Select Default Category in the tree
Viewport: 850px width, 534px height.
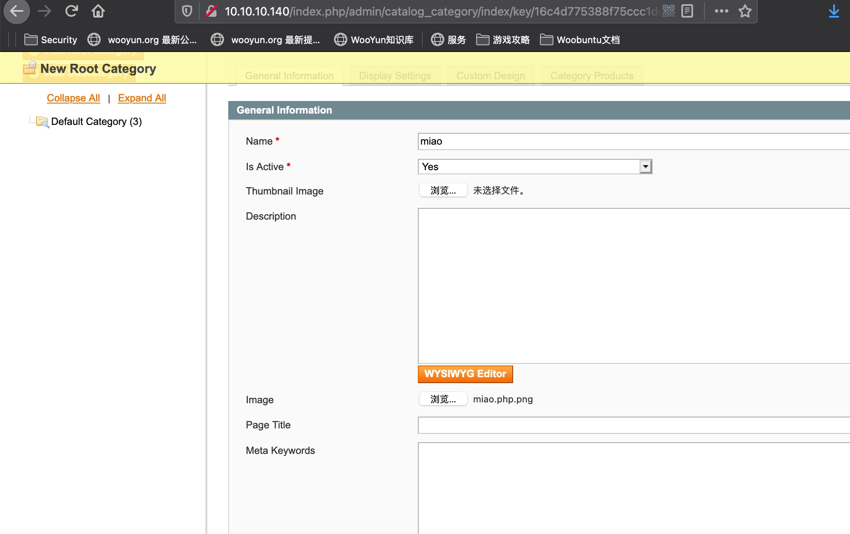pos(96,122)
